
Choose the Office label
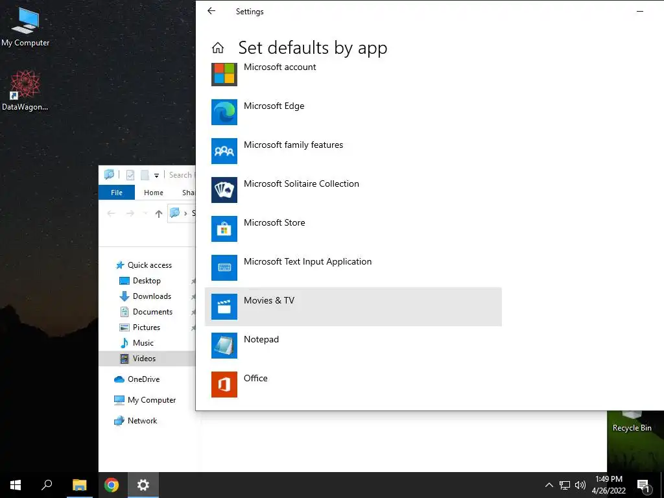click(x=255, y=379)
